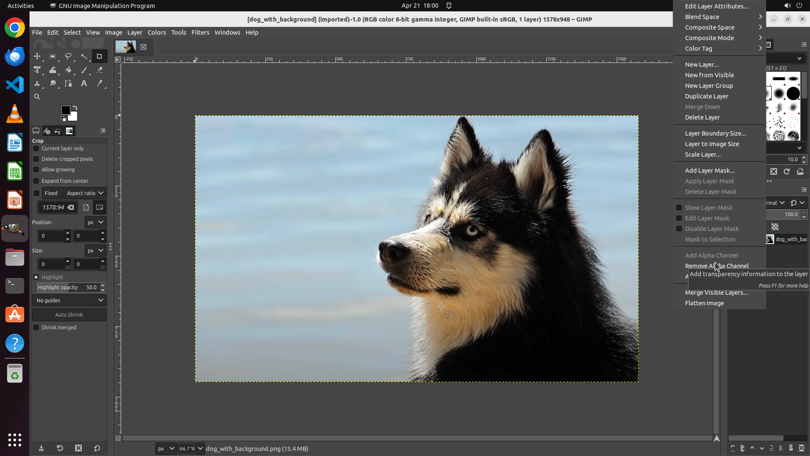Swap foreground and background colors
The image size is (810, 456).
[75, 108]
